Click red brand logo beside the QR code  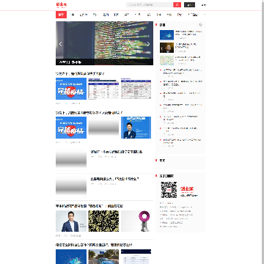[187, 190]
